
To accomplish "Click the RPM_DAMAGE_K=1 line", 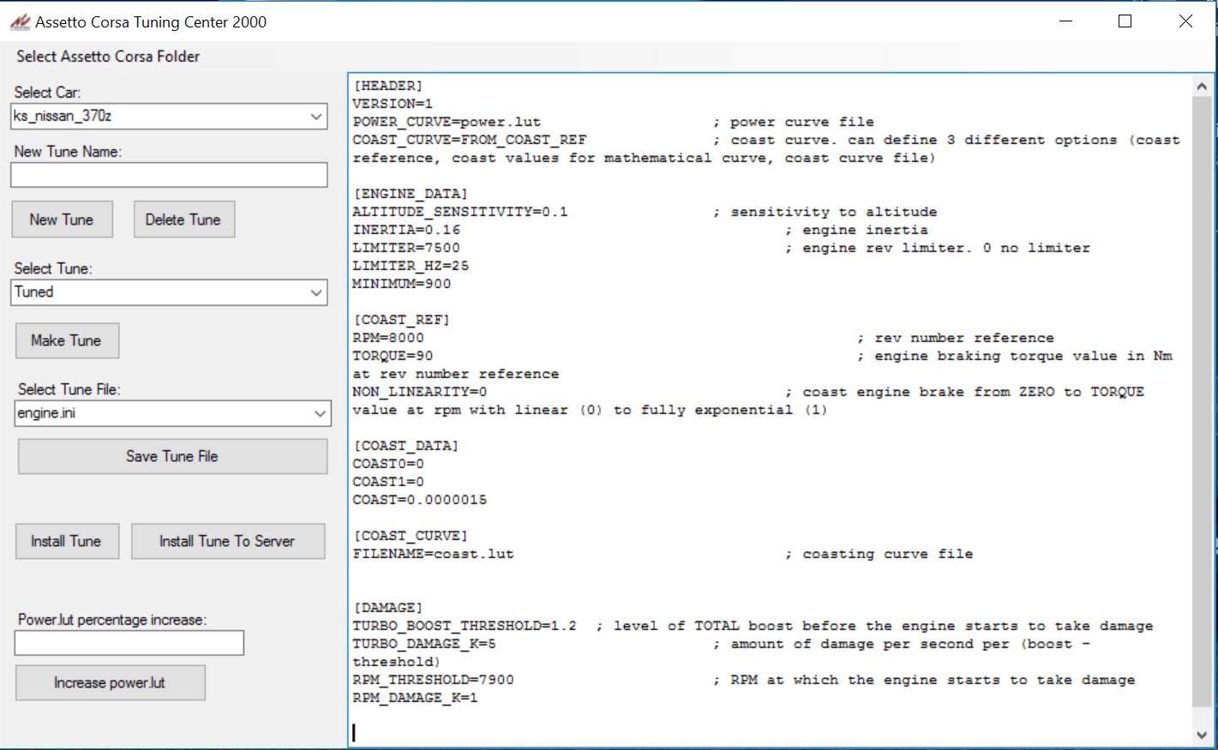I will (415, 698).
